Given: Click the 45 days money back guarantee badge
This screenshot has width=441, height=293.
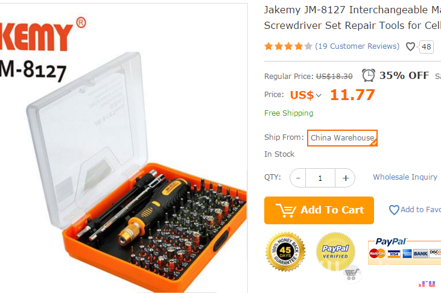Looking at the screenshot, I should 285,251.
